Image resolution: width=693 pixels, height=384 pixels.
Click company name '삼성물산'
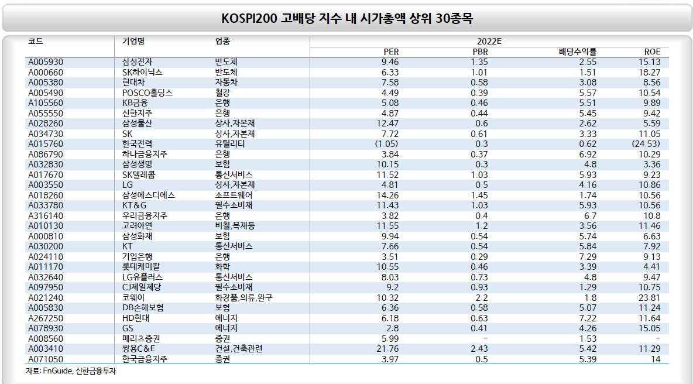[x=137, y=124]
